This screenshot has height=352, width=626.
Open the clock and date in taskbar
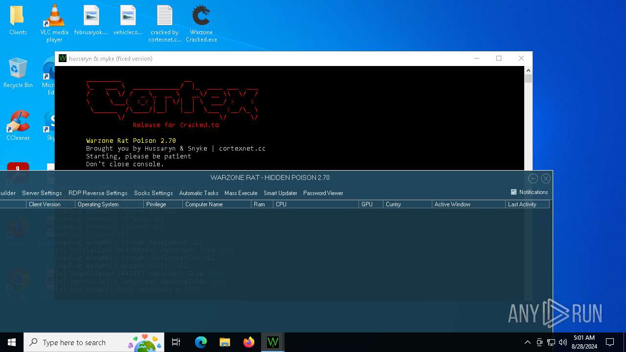[x=584, y=342]
